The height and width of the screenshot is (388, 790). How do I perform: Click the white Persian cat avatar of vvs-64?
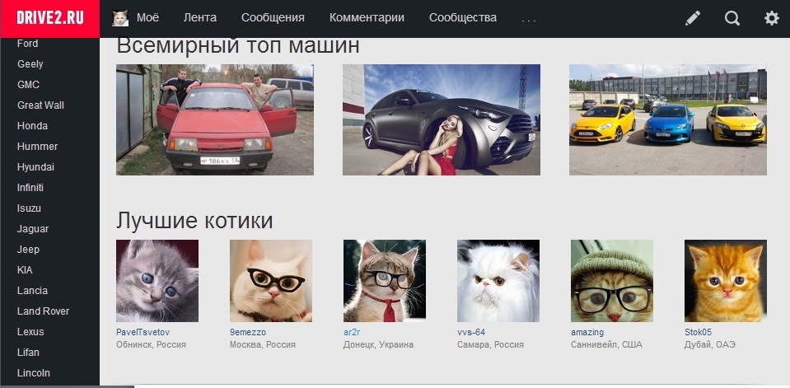tap(498, 281)
